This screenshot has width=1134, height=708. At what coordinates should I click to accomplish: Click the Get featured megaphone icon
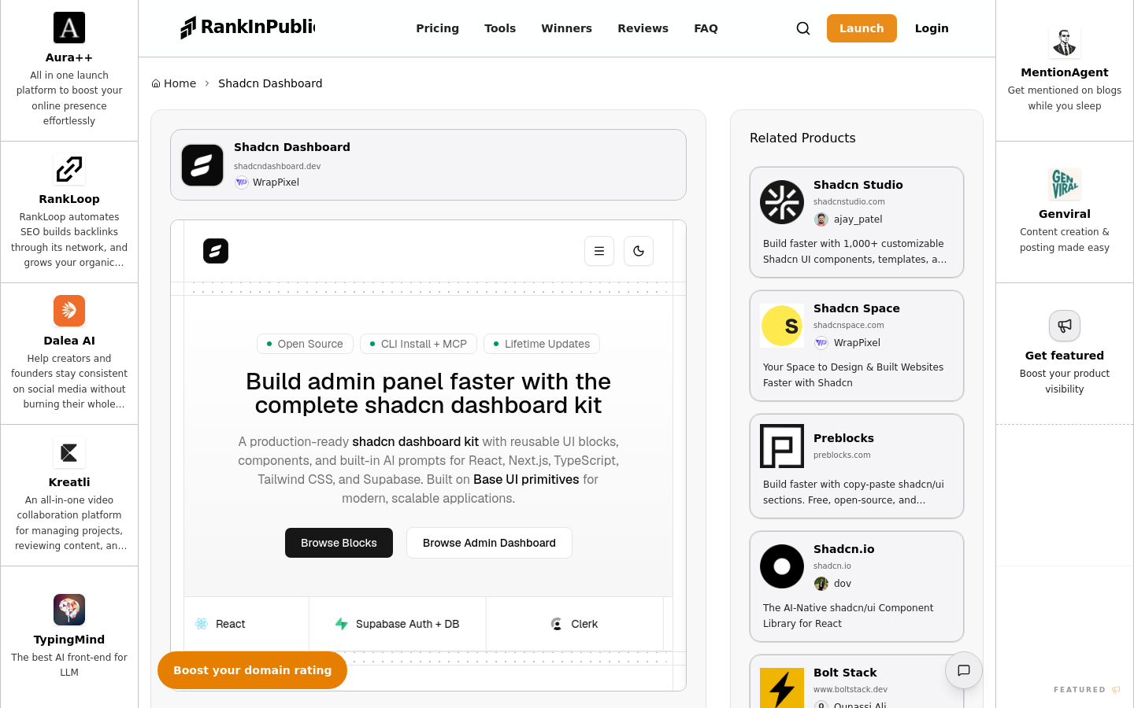point(1065,326)
